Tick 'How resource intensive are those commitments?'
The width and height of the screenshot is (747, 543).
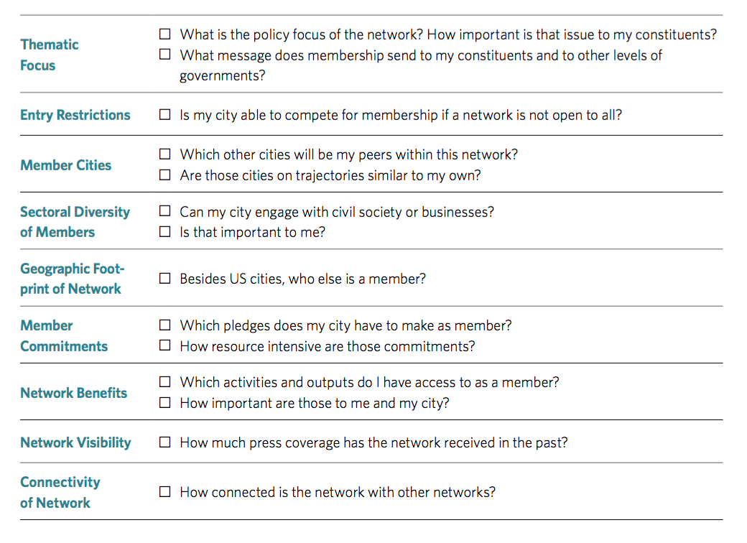click(164, 345)
